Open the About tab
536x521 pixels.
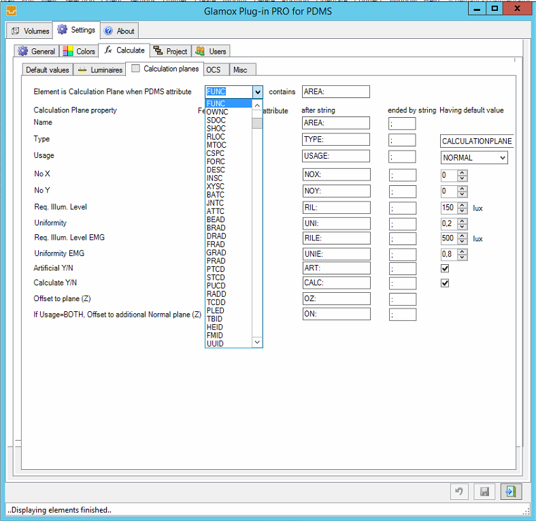coord(119,31)
